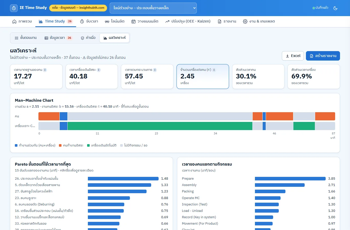Open ปรับปรุง (OEE · Kaizen) tab
The image size is (350, 230).
coord(188,21)
